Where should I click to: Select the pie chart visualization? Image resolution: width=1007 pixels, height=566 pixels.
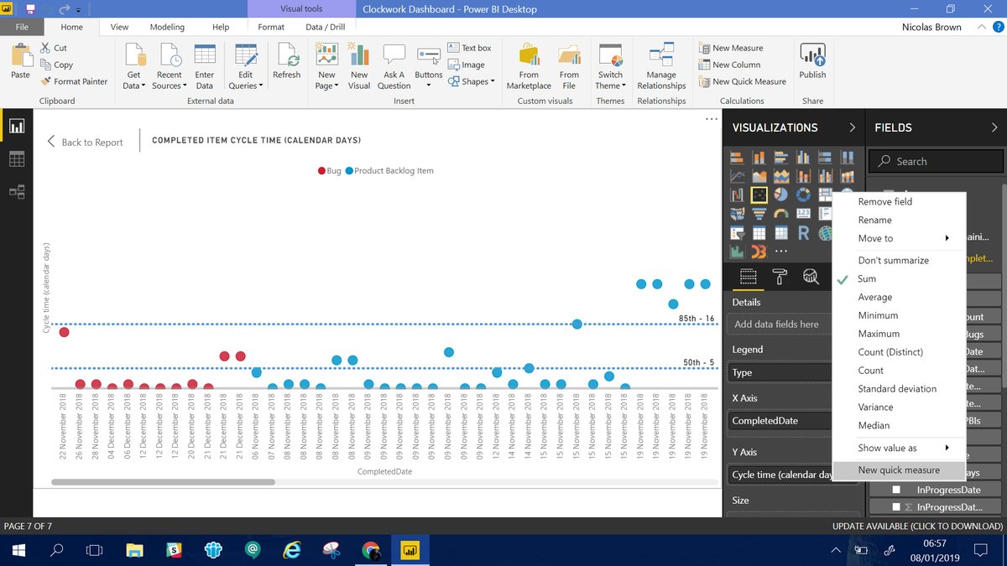(x=781, y=195)
